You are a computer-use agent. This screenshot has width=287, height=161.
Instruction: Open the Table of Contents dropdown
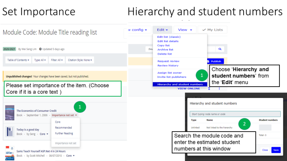18,60
